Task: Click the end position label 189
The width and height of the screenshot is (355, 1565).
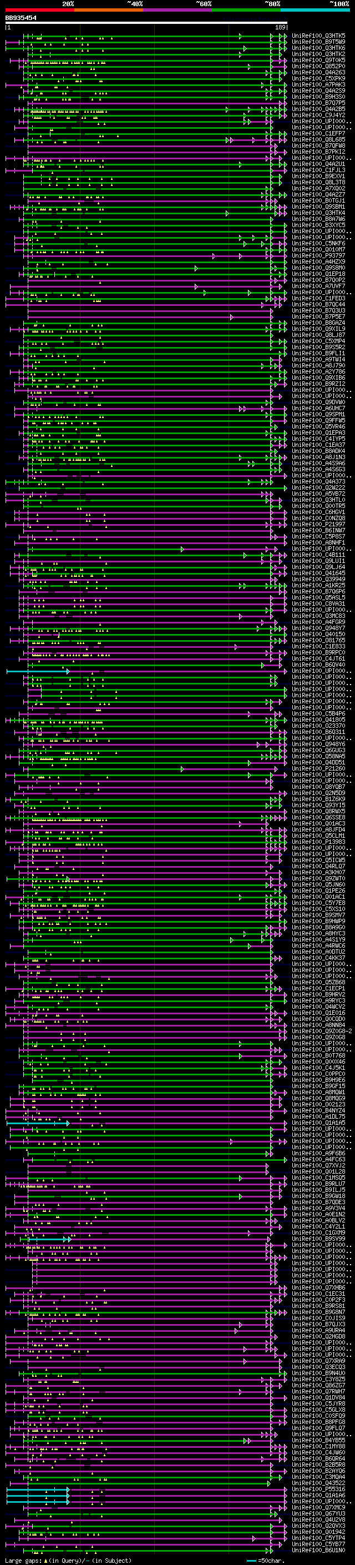Action: pos(280,27)
